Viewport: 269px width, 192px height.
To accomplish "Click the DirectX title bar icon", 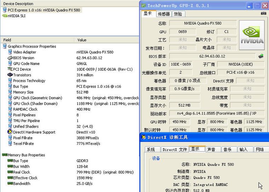I will [144, 137].
